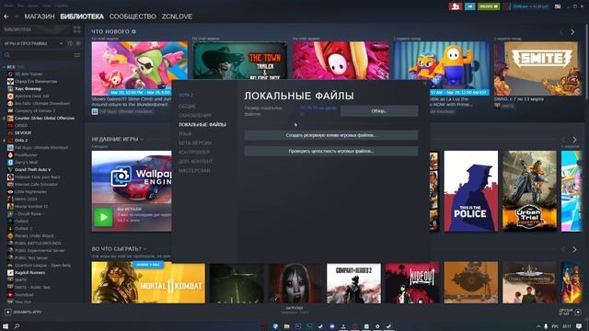Open the SMITE news thumbnail

pyautogui.click(x=536, y=68)
